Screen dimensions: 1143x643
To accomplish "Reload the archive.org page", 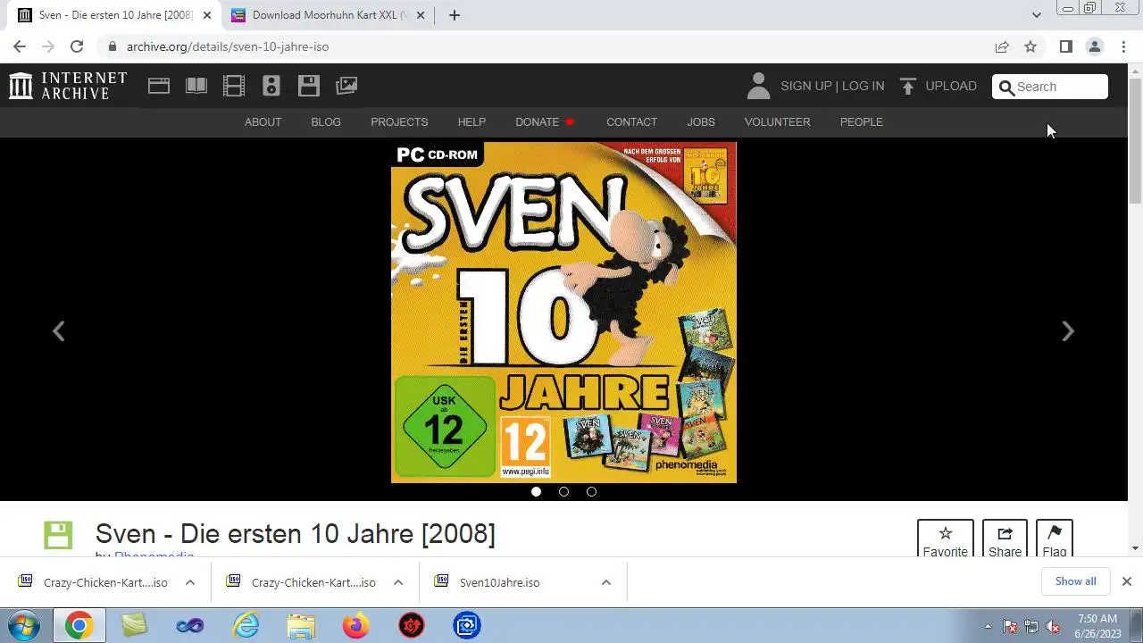I will pos(77,46).
